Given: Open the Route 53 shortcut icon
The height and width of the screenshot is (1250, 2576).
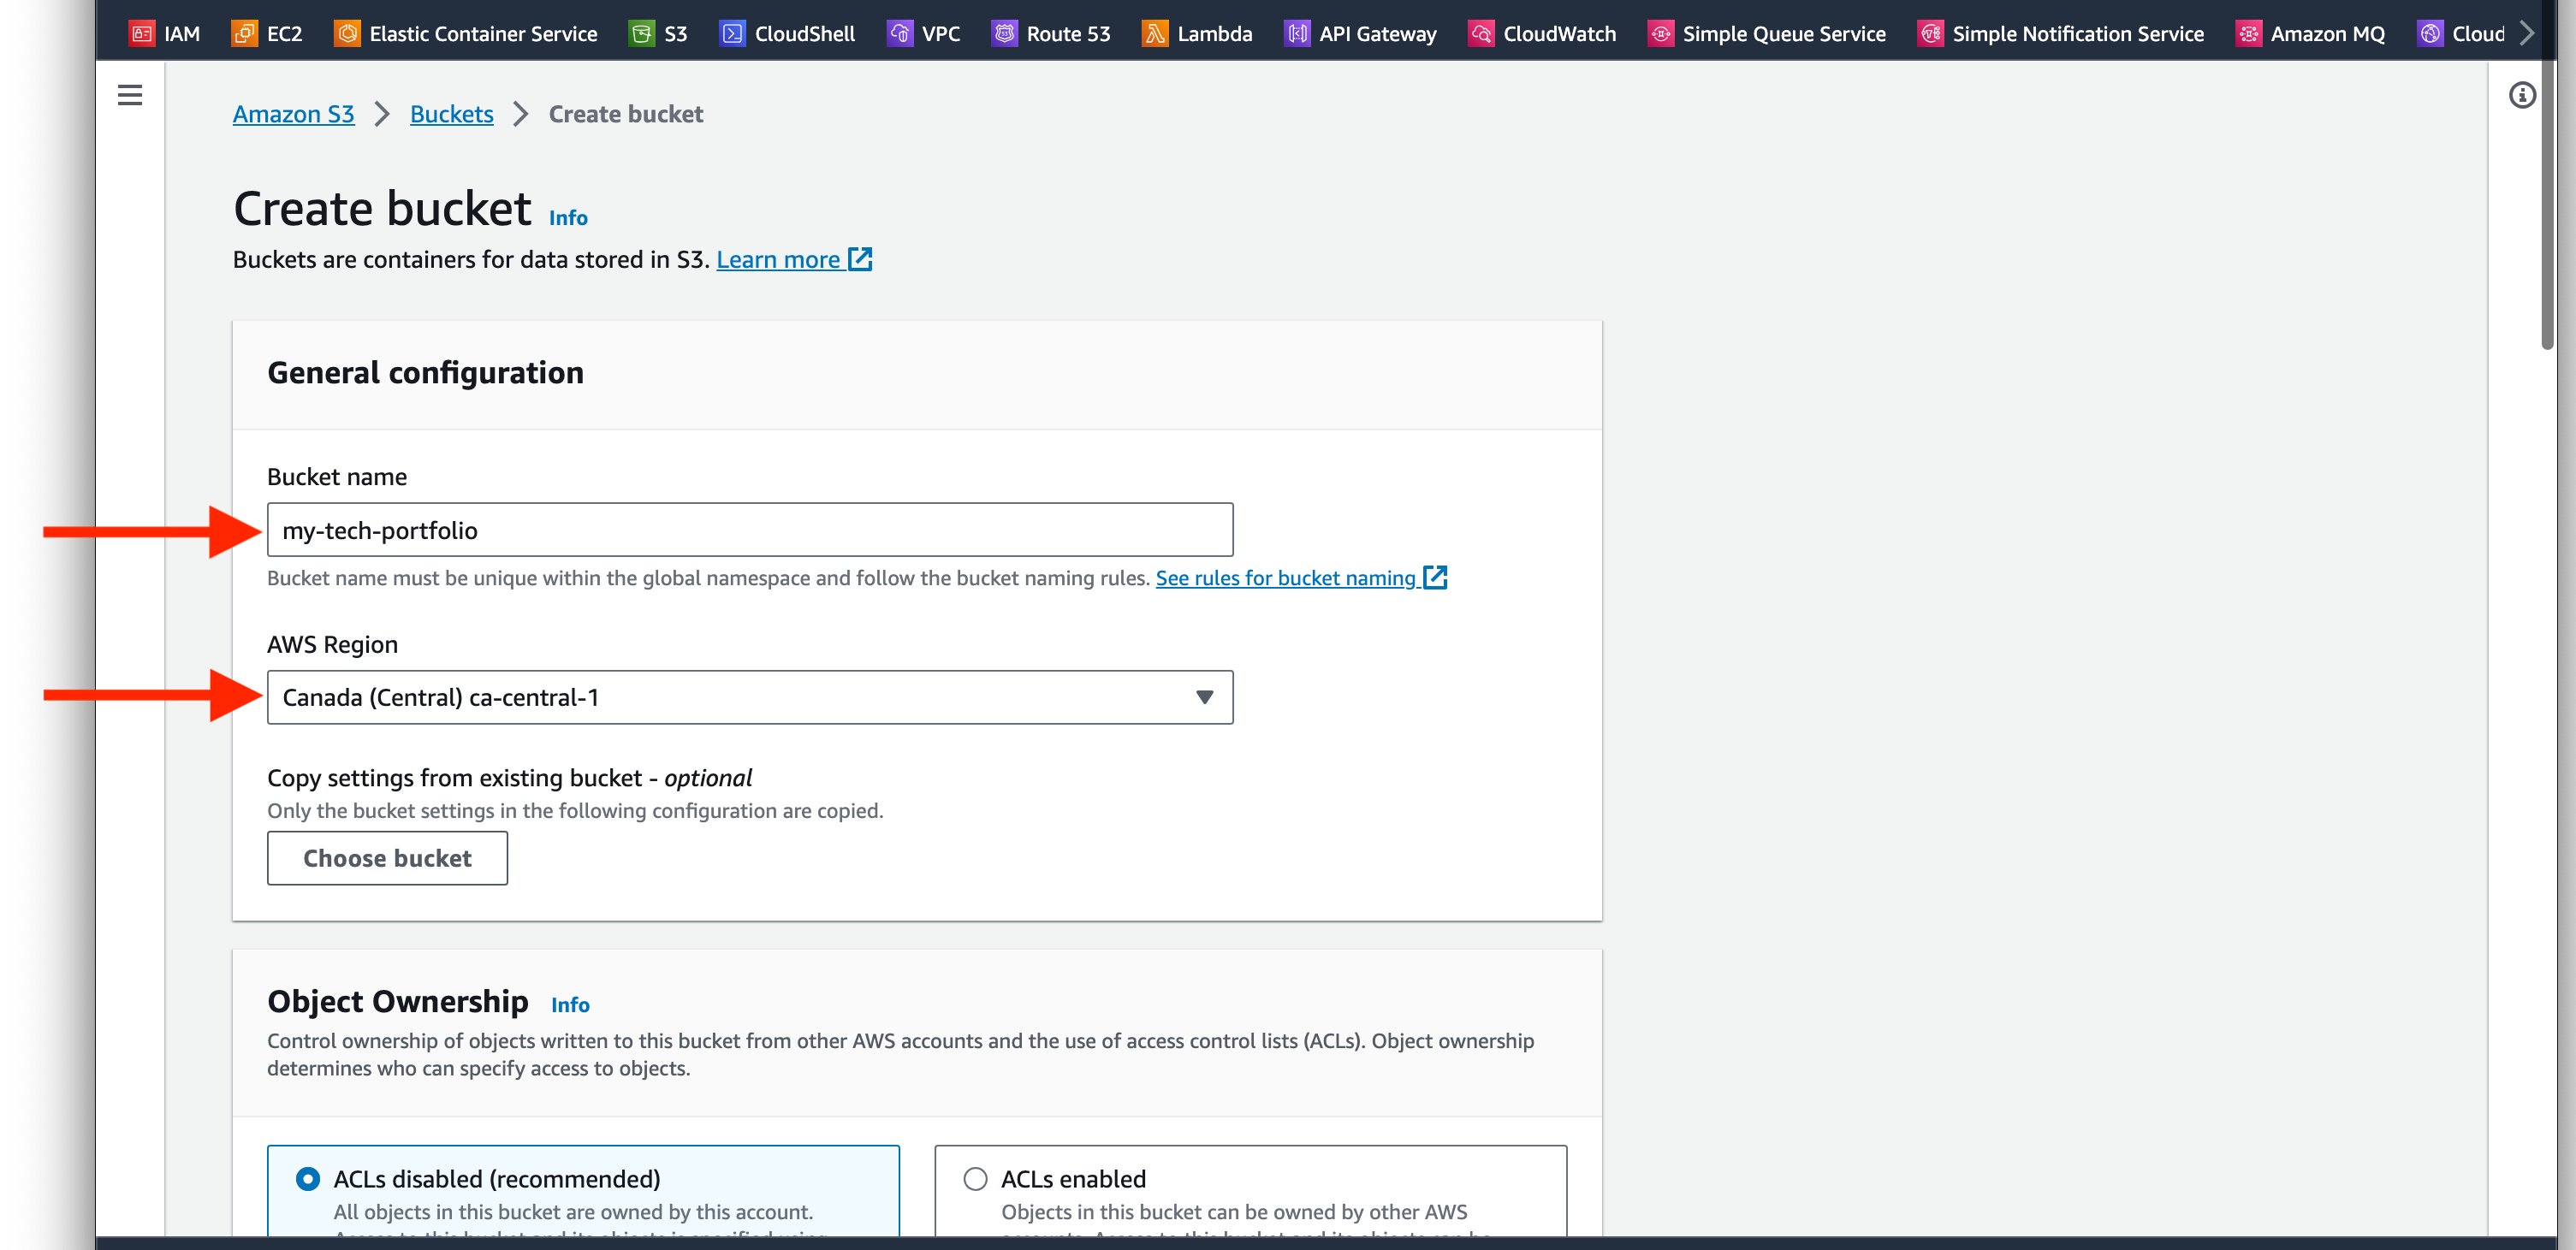Looking at the screenshot, I should pyautogui.click(x=1004, y=33).
